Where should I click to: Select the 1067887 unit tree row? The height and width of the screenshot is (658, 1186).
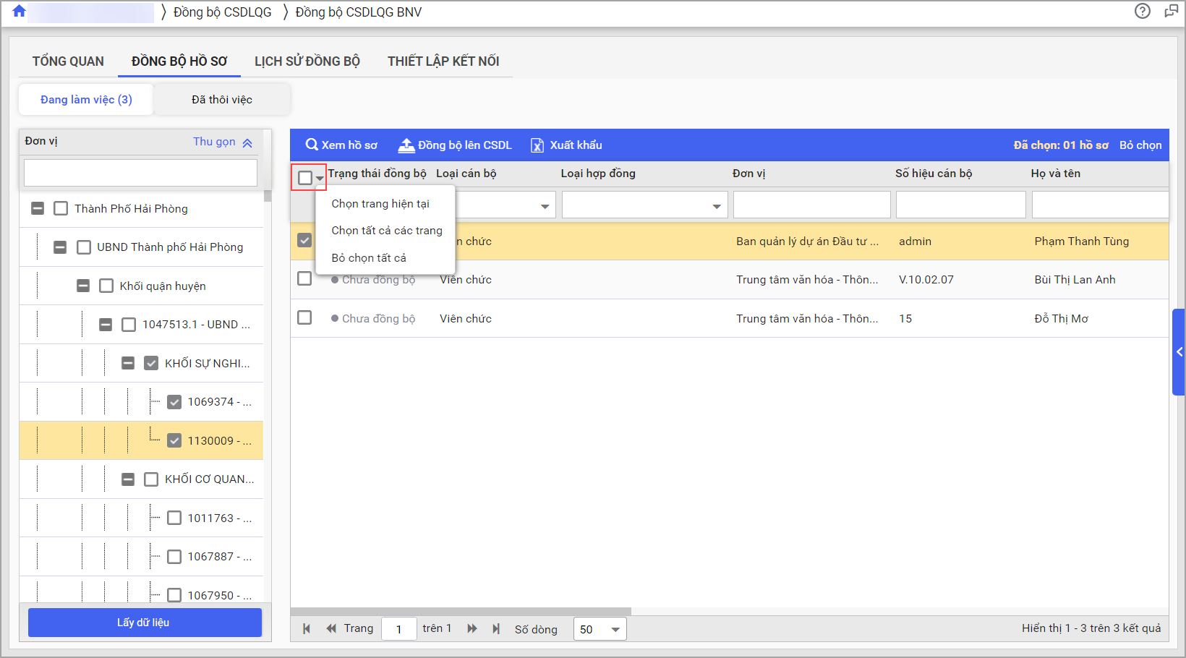click(x=141, y=557)
